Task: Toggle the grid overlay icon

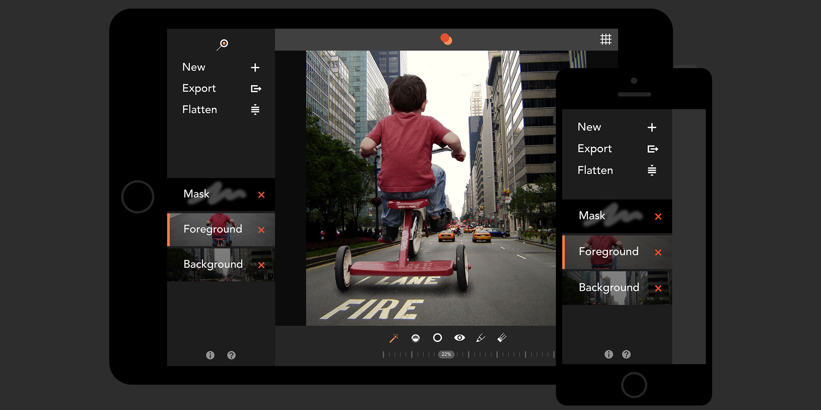Action: 605,39
